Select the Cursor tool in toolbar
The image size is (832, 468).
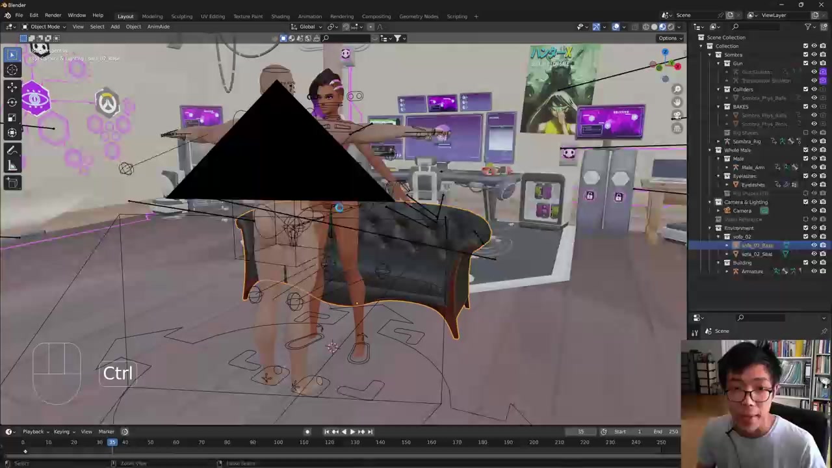[12, 70]
